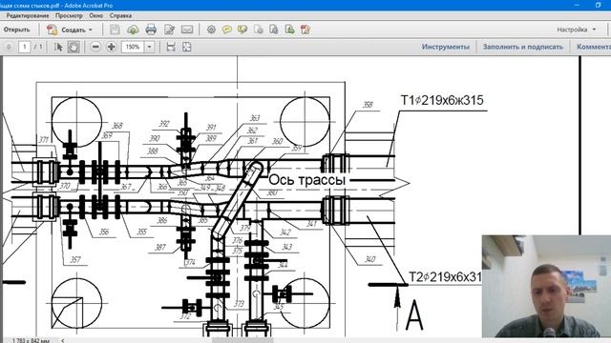This screenshot has height=343, width=611.
Task: Click the scroll-left arrow beside page size
Action: click(63, 340)
